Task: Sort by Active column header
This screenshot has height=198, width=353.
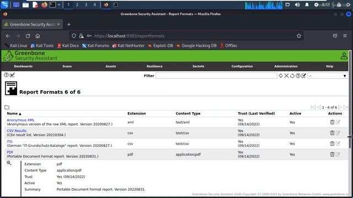Action: click(295, 113)
